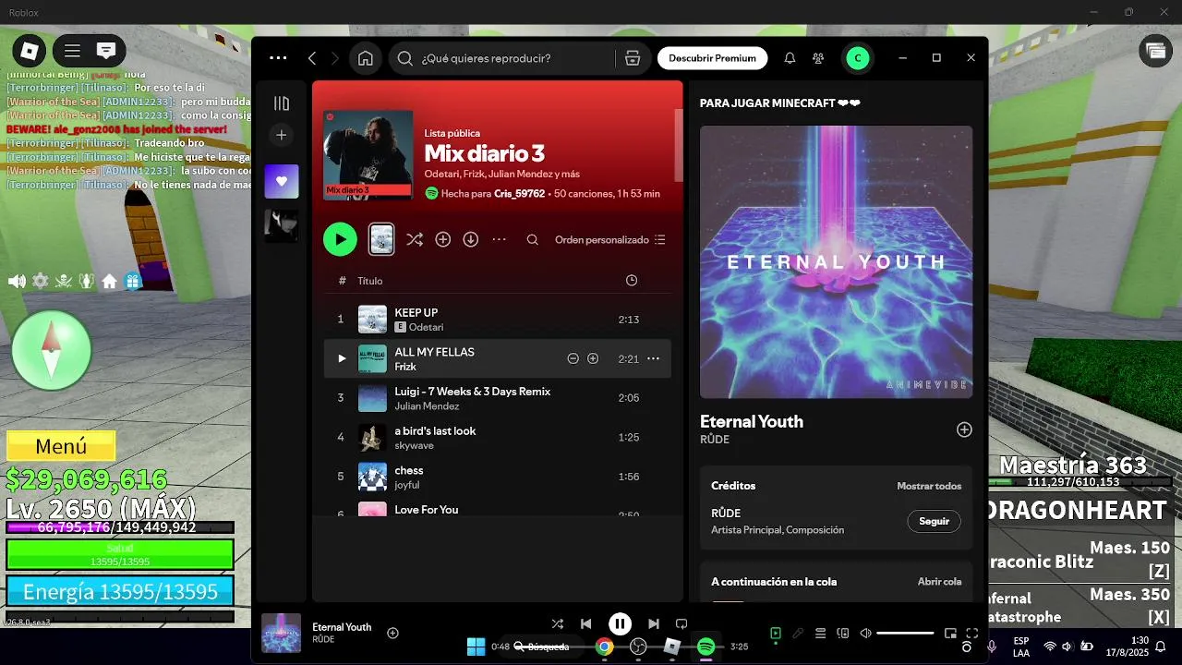This screenshot has height=665, width=1182.
Task: Focus the '¿Qué quieres reproducir?' search box
Action: pyautogui.click(x=501, y=58)
